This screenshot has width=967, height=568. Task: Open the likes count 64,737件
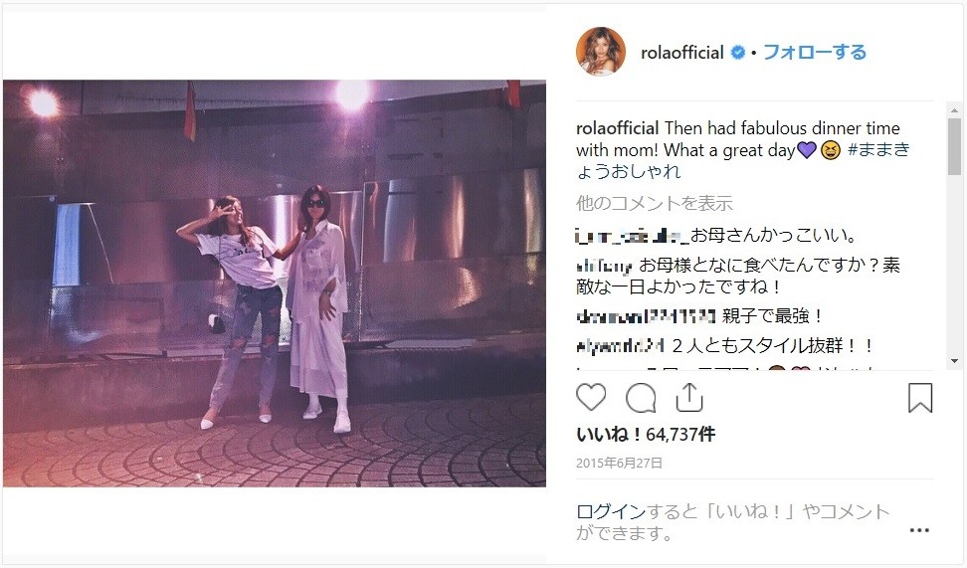tap(680, 435)
